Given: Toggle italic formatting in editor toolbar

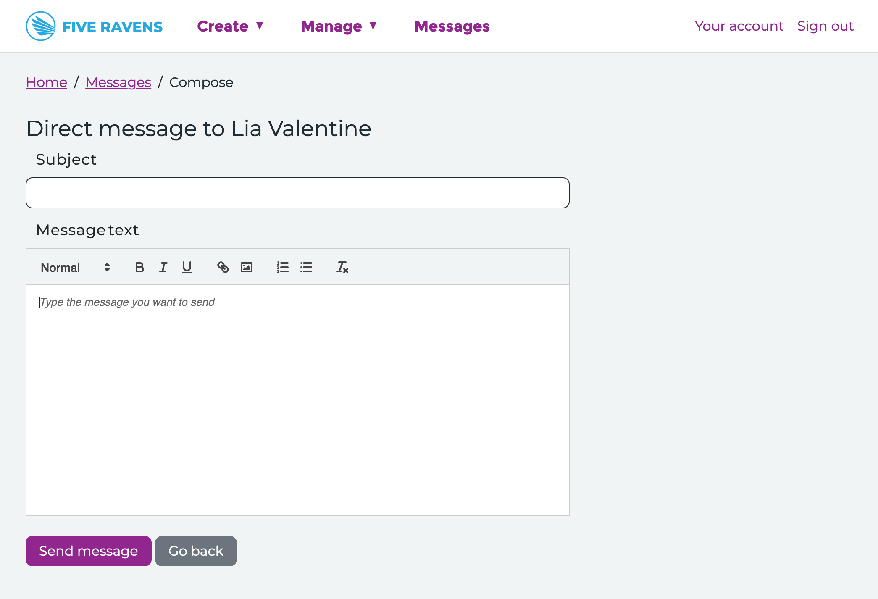Looking at the screenshot, I should pyautogui.click(x=163, y=267).
